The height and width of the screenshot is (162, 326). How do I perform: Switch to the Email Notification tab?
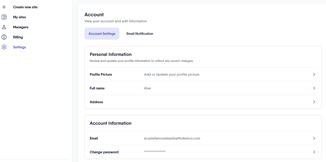tap(140, 34)
